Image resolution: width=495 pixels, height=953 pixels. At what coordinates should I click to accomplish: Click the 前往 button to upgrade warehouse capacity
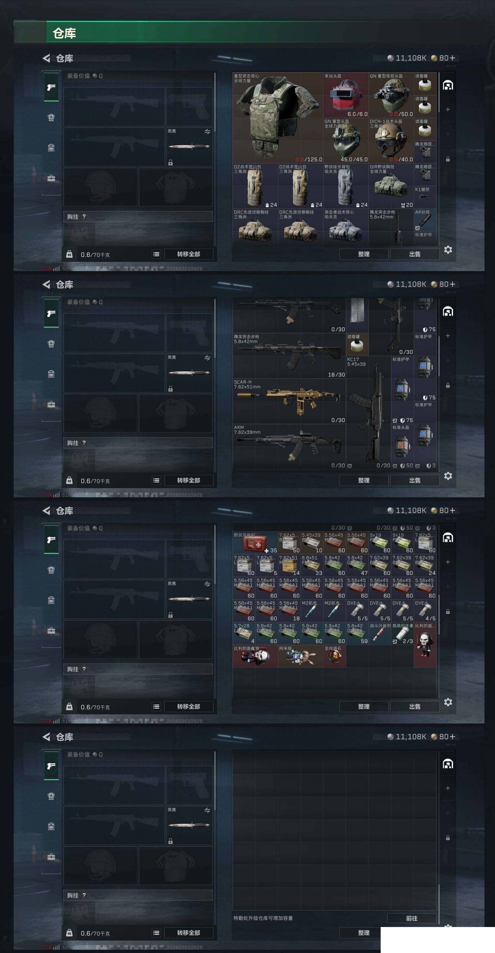point(412,918)
